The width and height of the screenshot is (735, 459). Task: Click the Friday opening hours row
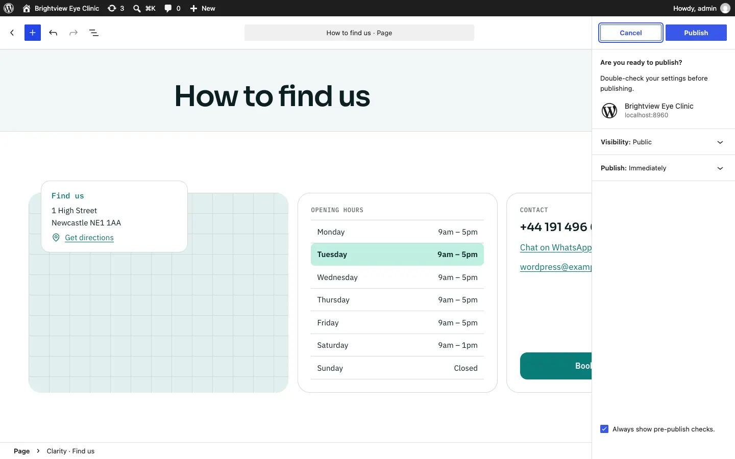[397, 323]
